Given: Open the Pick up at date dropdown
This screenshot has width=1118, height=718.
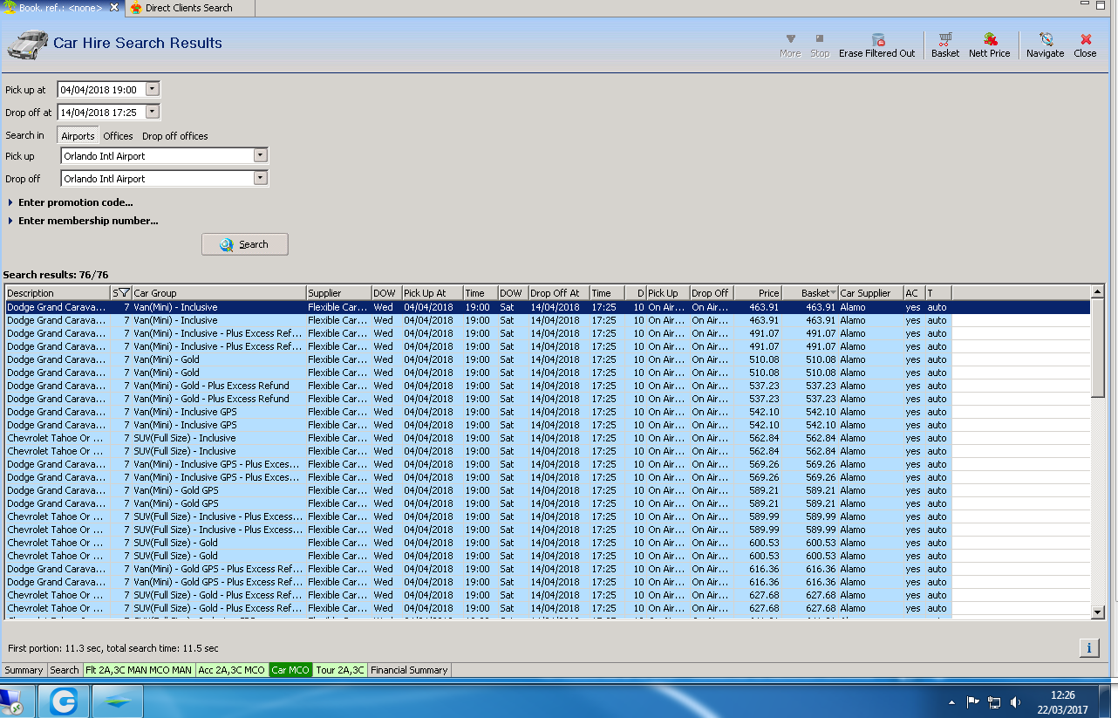Looking at the screenshot, I should point(153,89).
